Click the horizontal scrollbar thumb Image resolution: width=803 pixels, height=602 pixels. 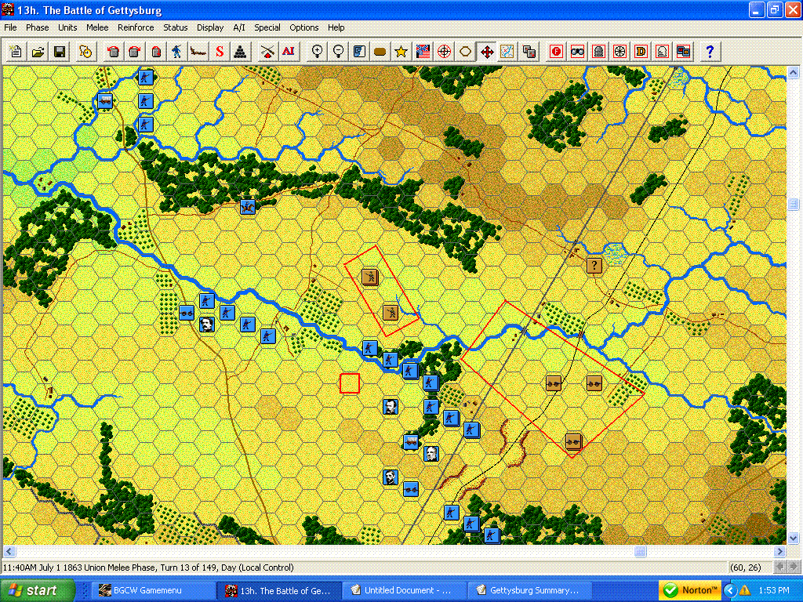point(640,551)
